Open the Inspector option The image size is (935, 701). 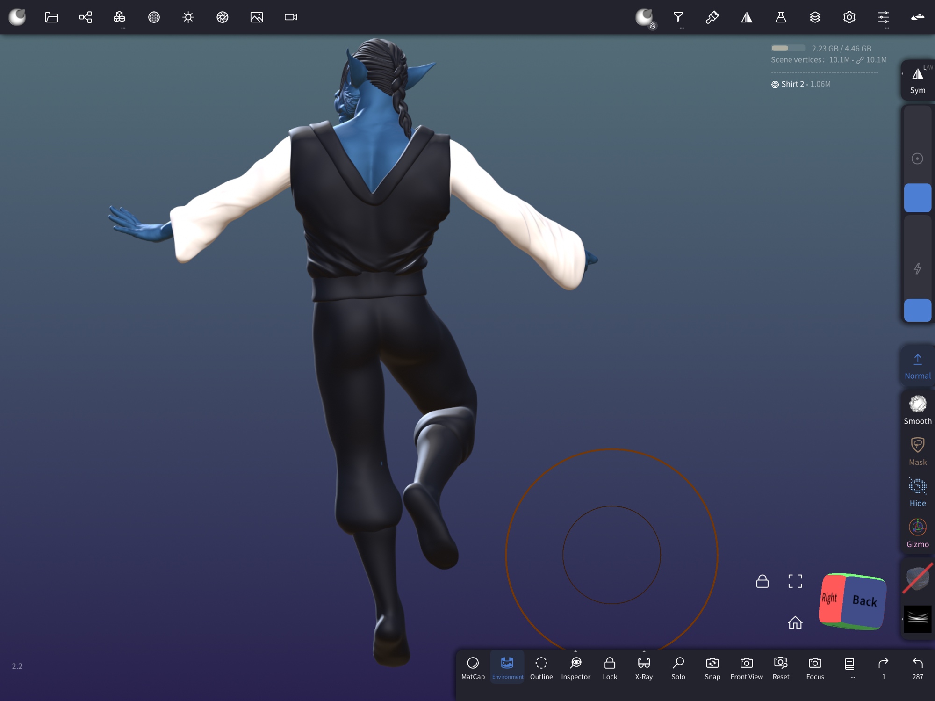pos(575,667)
